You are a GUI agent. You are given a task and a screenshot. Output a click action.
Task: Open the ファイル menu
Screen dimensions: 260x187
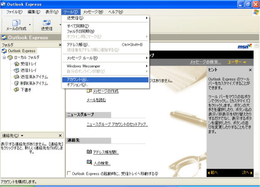coord(15,12)
